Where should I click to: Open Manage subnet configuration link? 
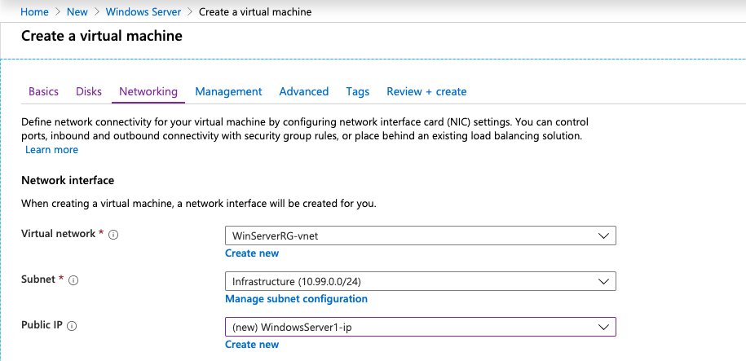(296, 299)
